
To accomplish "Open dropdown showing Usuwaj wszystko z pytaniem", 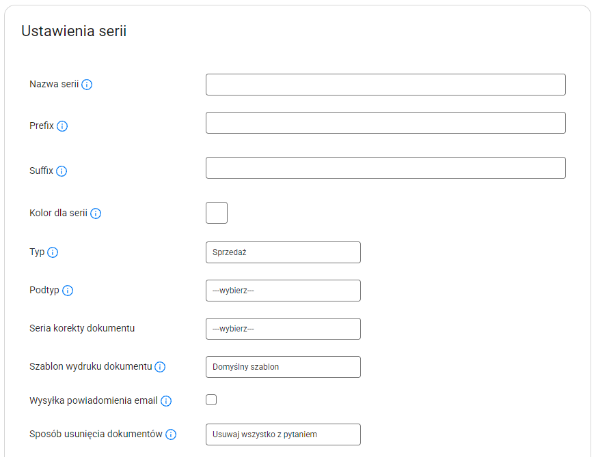I will point(283,434).
